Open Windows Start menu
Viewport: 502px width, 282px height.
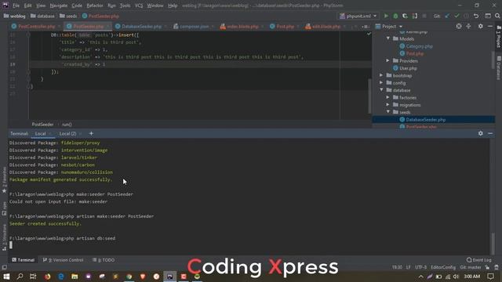6,277
